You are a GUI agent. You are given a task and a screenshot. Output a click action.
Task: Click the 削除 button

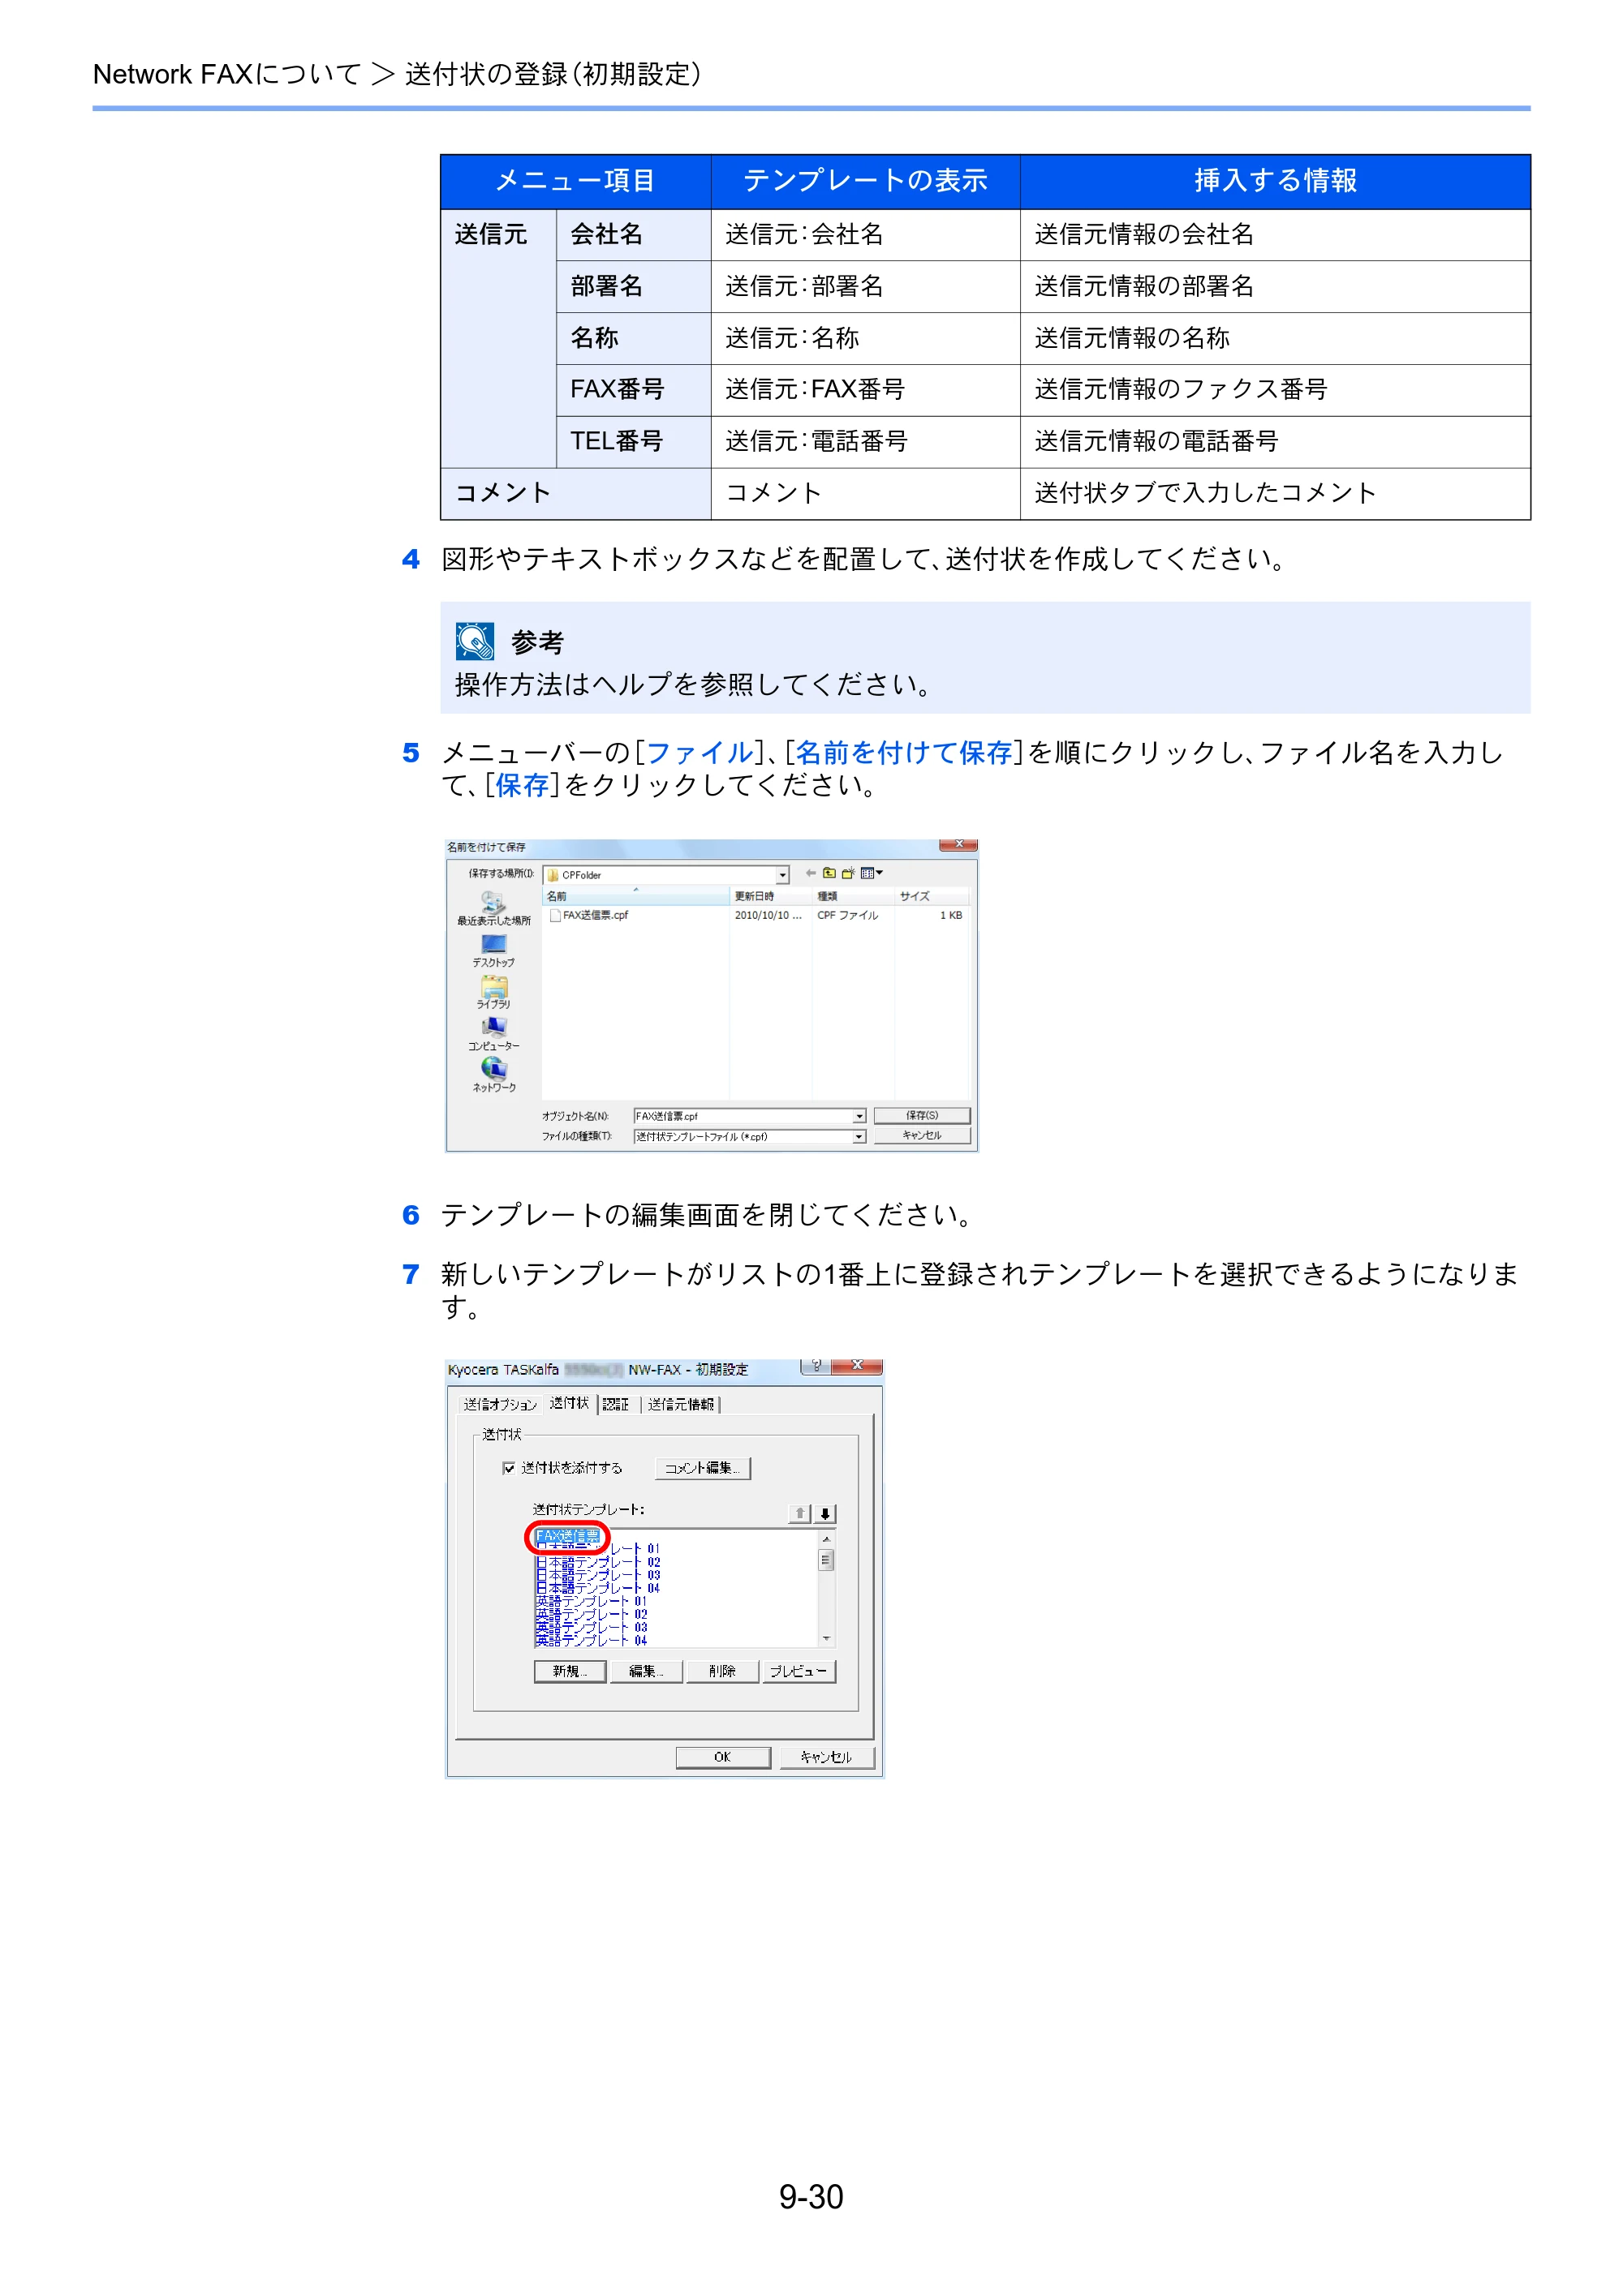click(x=721, y=1671)
